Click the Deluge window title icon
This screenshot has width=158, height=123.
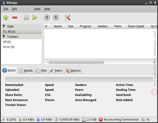[x=4, y=3]
